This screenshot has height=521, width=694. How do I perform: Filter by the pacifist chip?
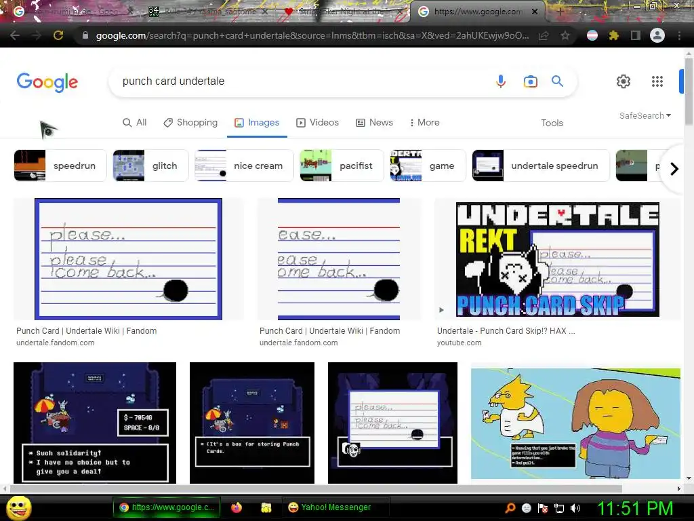point(342,166)
